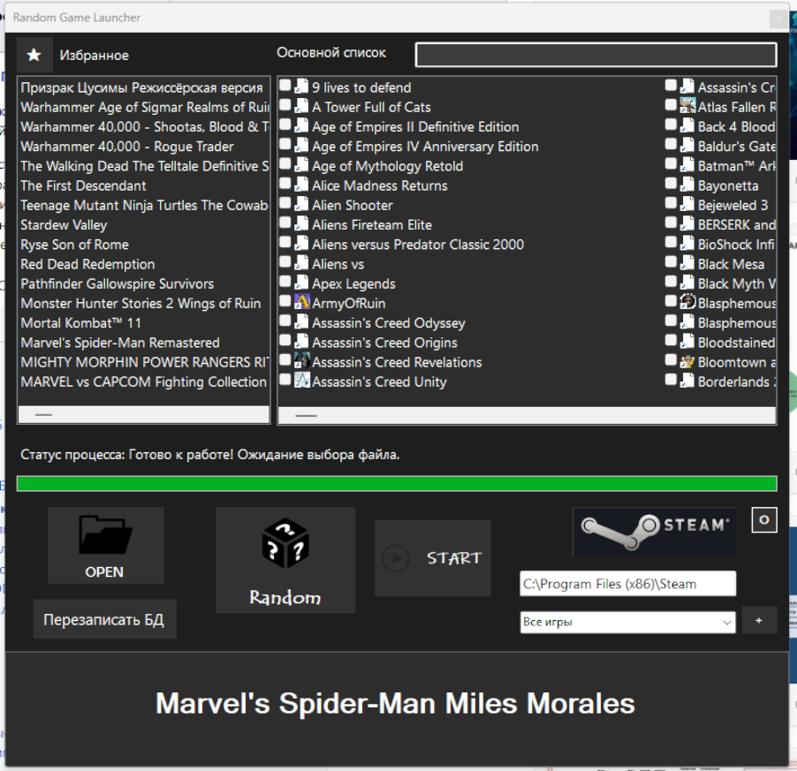
Task: Select Age of Empires IV Anniversary Edition
Action: [425, 147]
